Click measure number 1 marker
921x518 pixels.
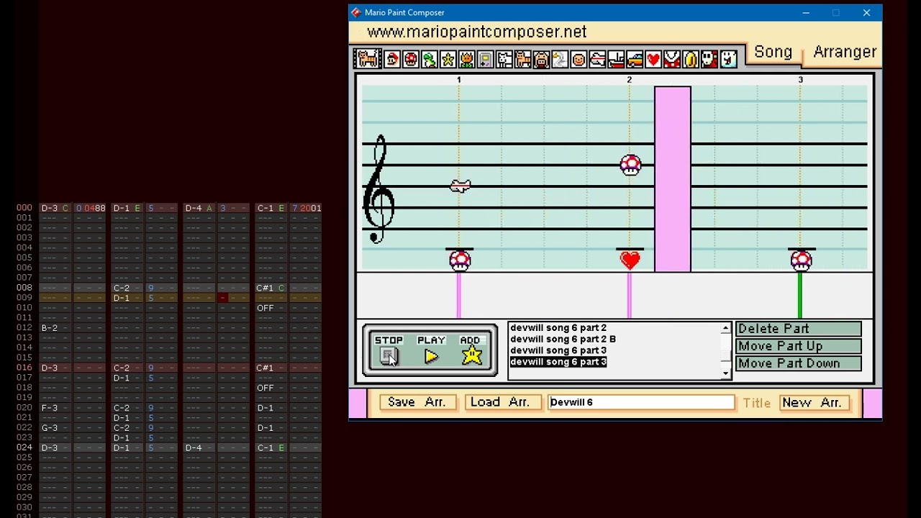click(459, 80)
